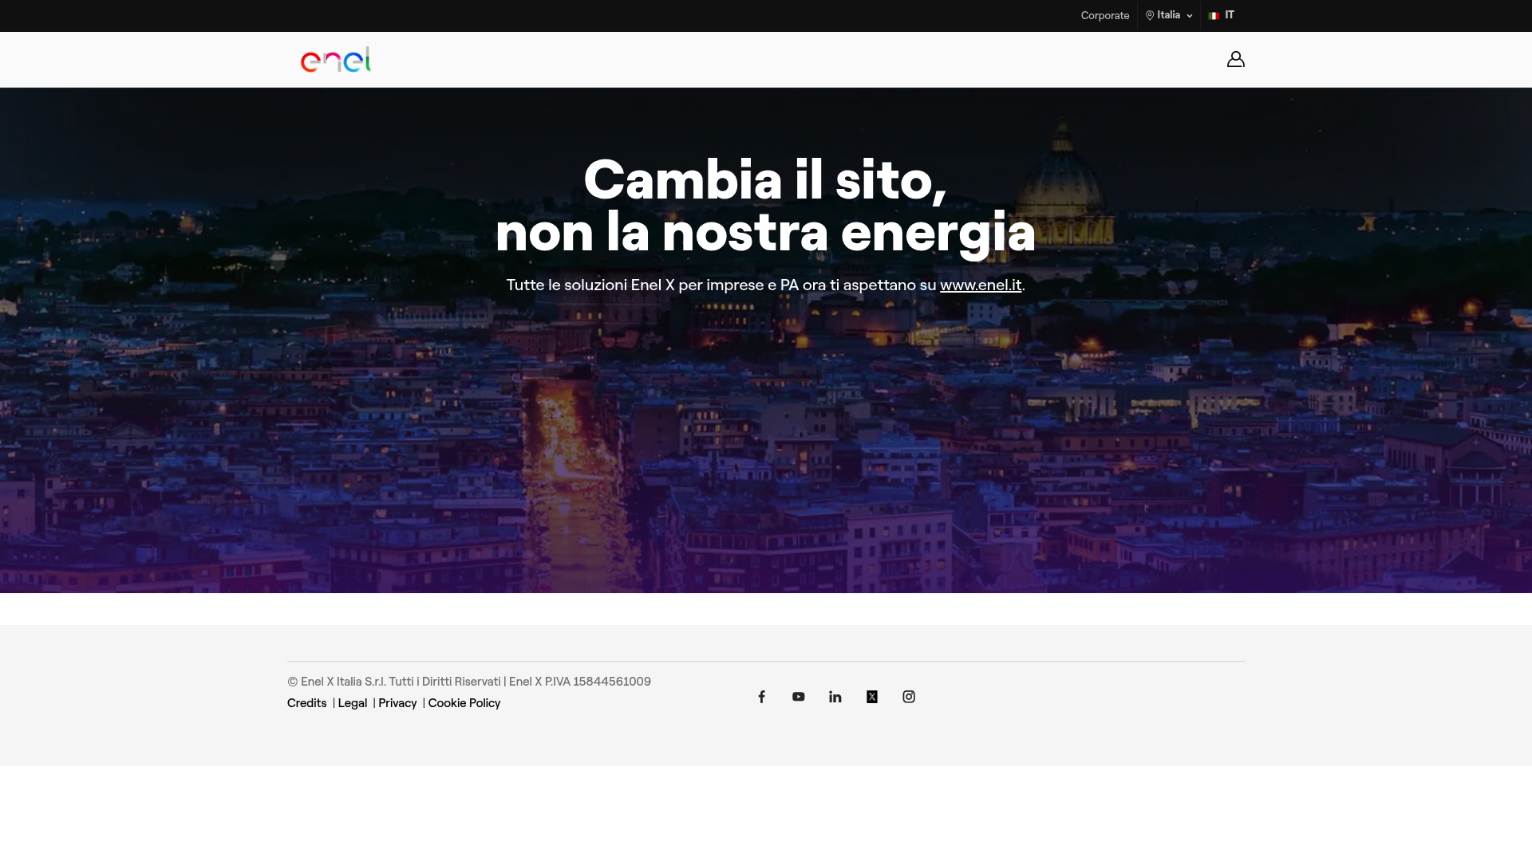The height and width of the screenshot is (861, 1532).
Task: Click the chevron arrow next to Italia
Action: click(1189, 16)
